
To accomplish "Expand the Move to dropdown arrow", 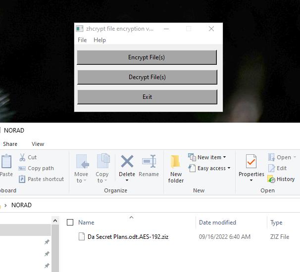I will click(x=85, y=181).
